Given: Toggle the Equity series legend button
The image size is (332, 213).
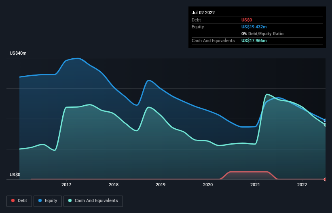Looking at the screenshot, I should click(48, 201).
